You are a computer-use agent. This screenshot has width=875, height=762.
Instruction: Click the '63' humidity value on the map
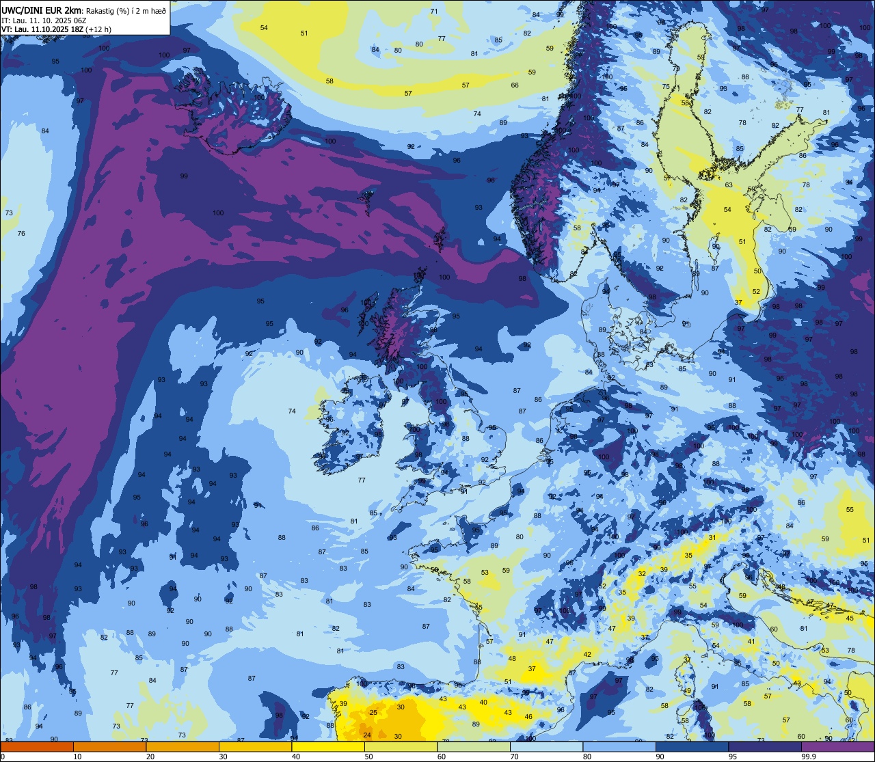pyautogui.click(x=729, y=185)
